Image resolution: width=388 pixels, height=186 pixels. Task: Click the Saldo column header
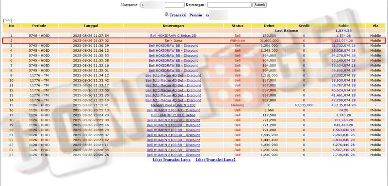coord(343,26)
